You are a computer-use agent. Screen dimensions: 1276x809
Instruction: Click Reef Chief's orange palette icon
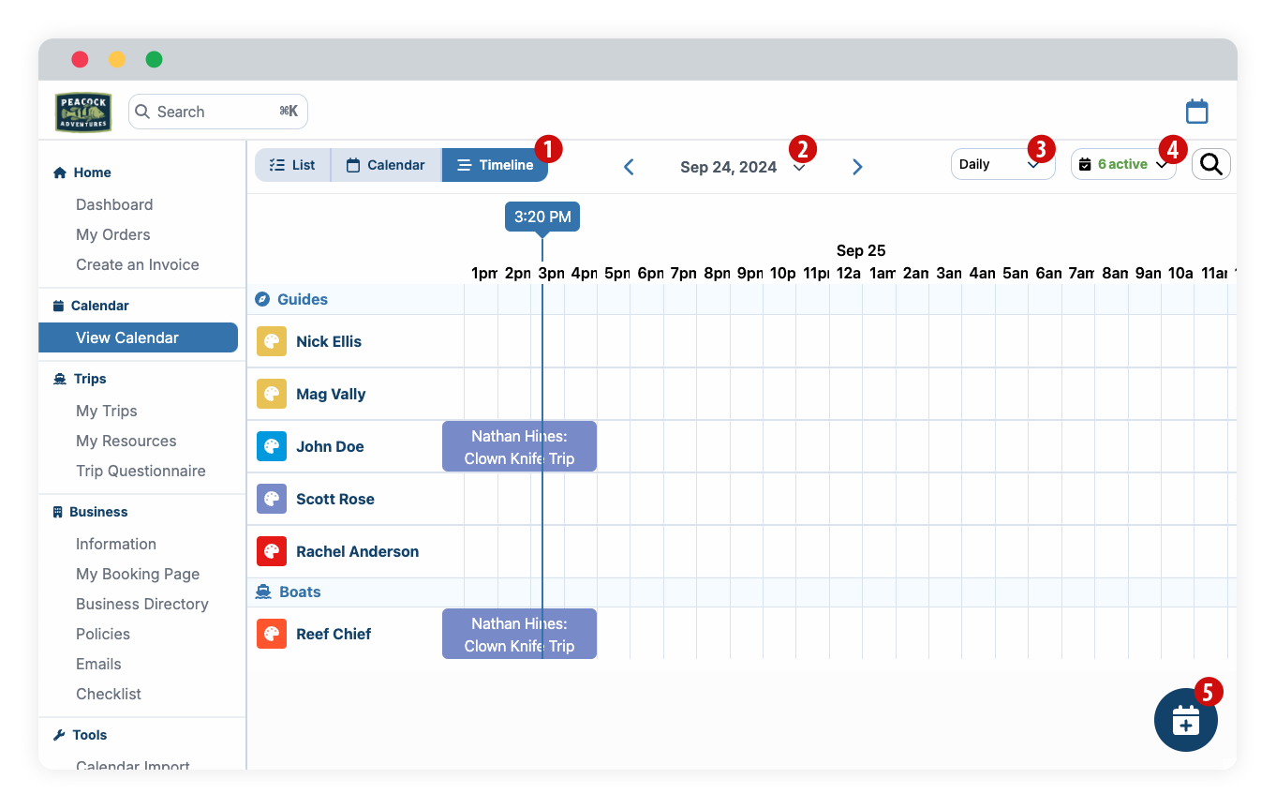[272, 634]
